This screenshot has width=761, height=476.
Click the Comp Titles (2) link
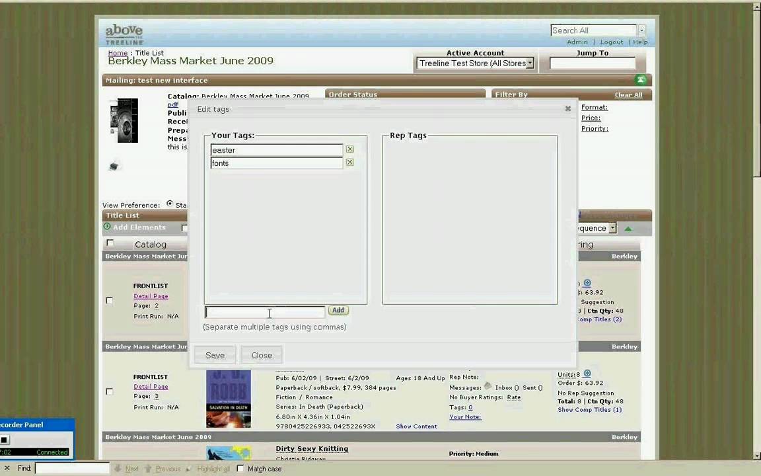coord(599,319)
